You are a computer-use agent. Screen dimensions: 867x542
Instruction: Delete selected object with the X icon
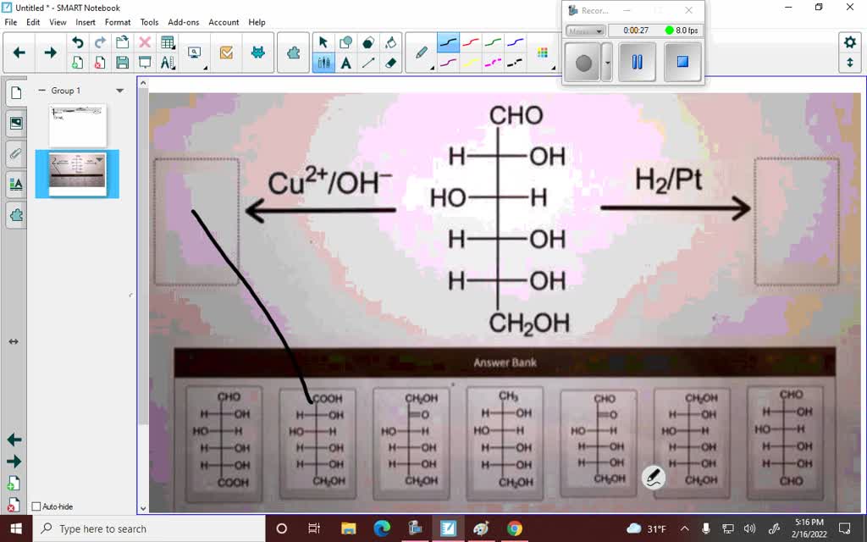pos(145,42)
